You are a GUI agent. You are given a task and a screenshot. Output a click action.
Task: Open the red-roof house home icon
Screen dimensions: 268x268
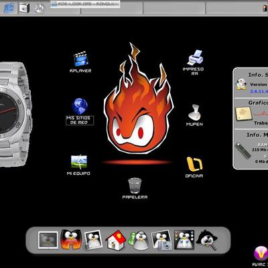115,240
